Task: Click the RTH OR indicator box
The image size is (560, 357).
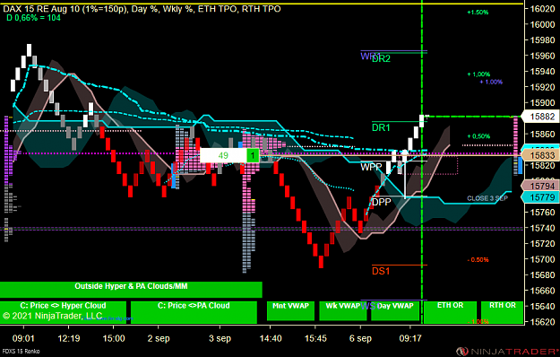Action: [502, 312]
